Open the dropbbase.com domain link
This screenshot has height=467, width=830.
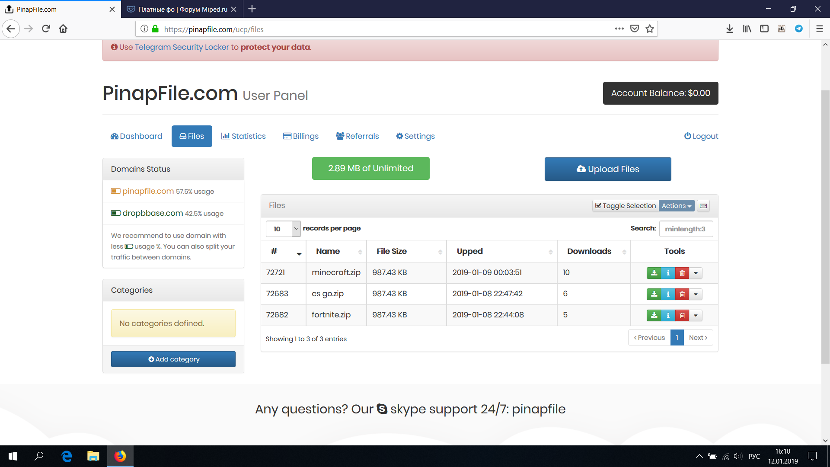click(153, 213)
